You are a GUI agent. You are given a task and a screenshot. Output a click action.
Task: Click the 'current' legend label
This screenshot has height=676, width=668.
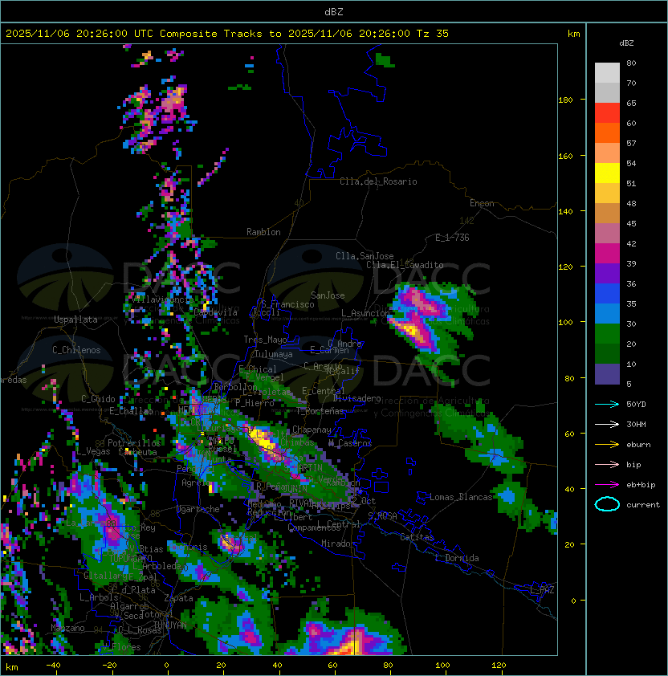pos(643,504)
